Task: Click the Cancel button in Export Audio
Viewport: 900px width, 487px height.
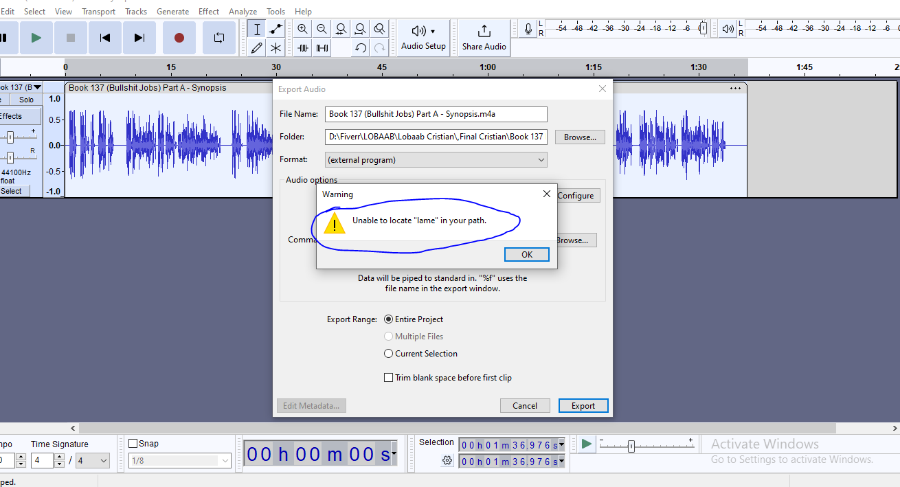Action: 524,405
